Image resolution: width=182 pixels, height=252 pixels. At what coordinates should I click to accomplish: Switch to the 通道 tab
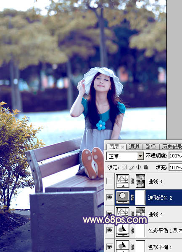click(x=134, y=147)
